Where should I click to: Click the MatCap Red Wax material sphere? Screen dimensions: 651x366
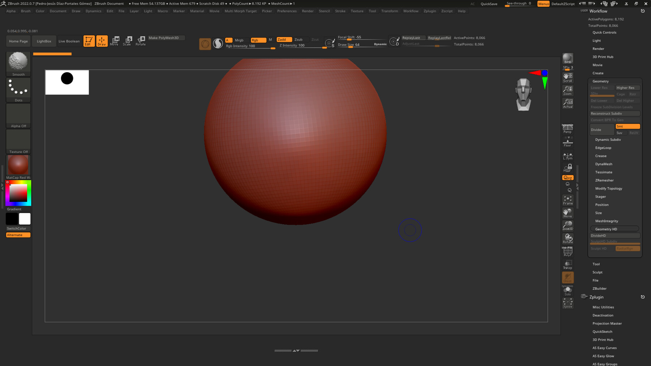coord(18,165)
